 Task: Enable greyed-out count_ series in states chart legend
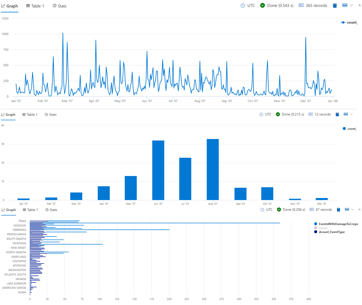coord(321,228)
